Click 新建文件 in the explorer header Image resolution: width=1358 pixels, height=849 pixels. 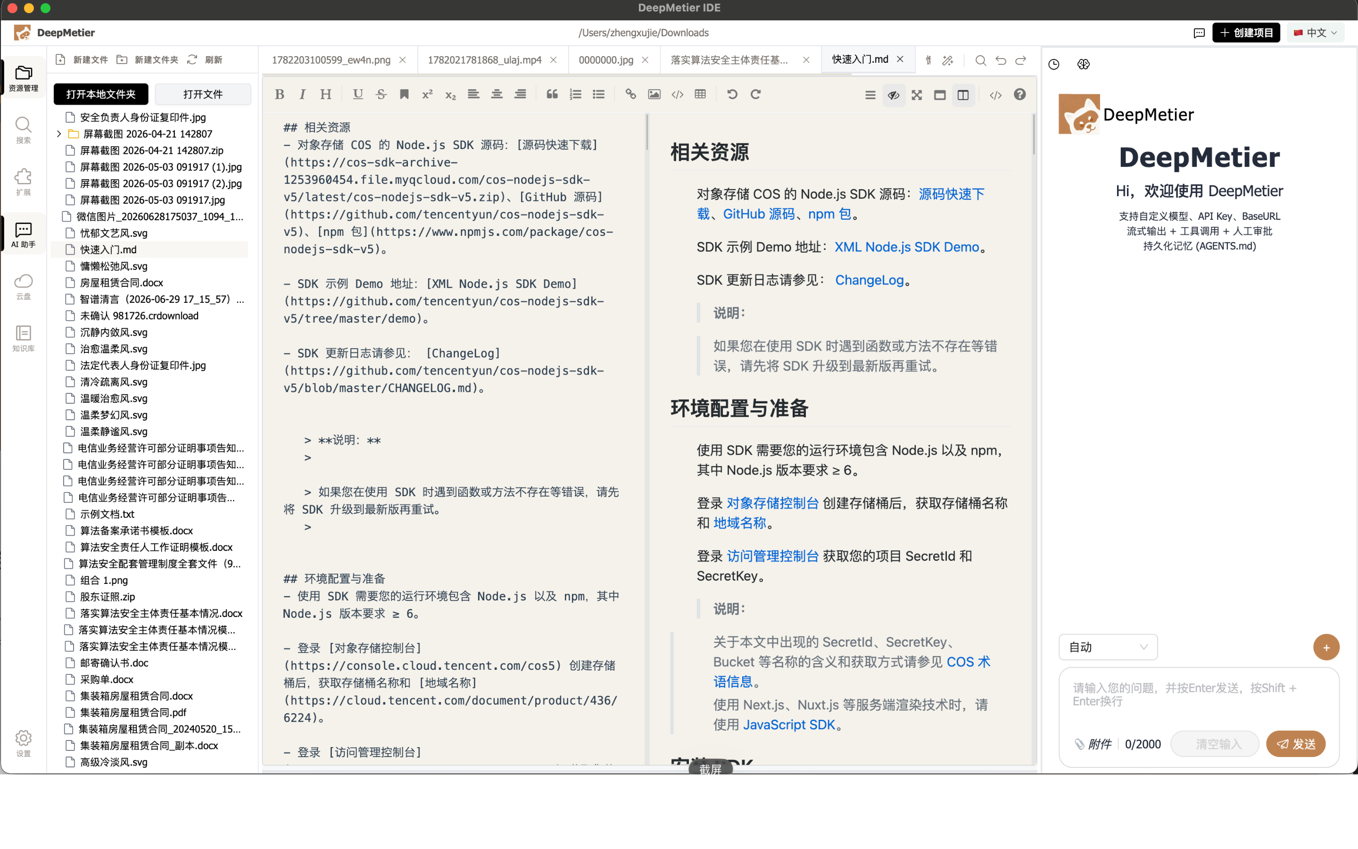pyautogui.click(x=82, y=60)
